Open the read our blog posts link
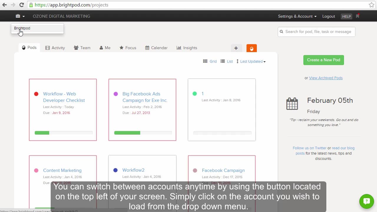The image size is (377, 212). click(325, 151)
